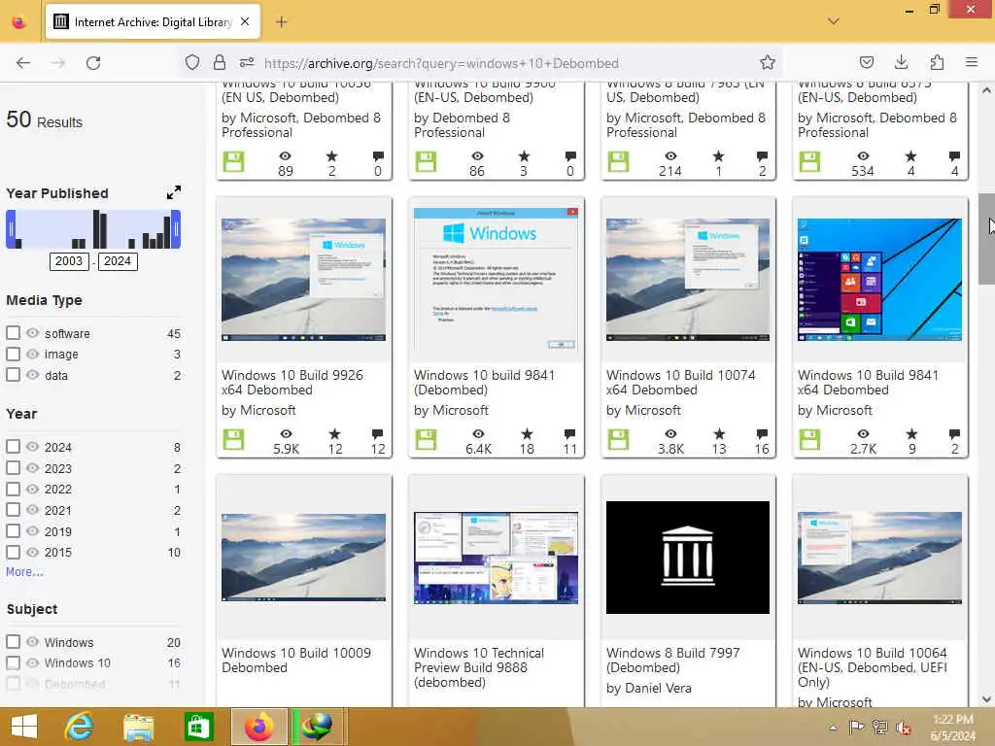Image resolution: width=995 pixels, height=746 pixels.
Task: Check the data media type filter
Action: 13,374
